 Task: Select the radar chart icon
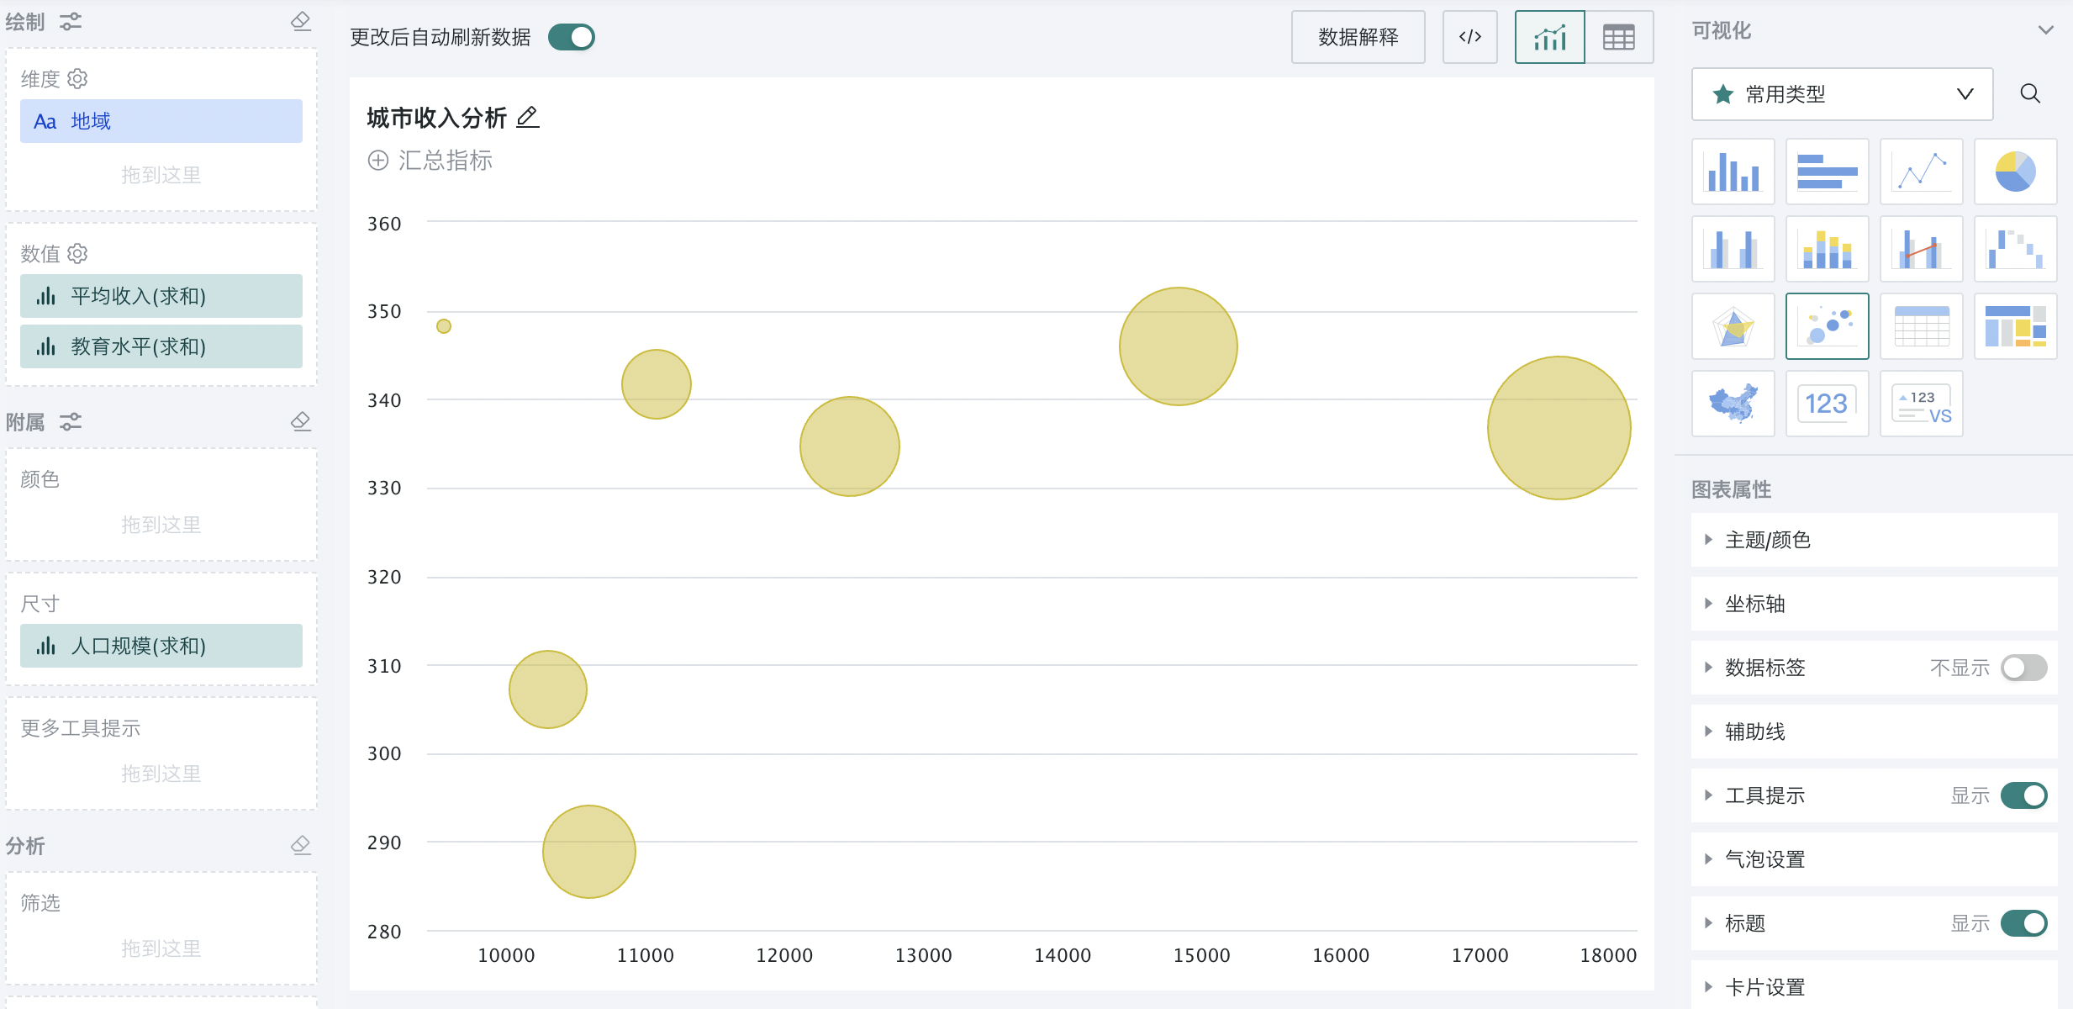click(1733, 326)
